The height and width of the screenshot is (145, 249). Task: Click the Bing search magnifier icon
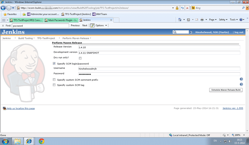point(243,8)
